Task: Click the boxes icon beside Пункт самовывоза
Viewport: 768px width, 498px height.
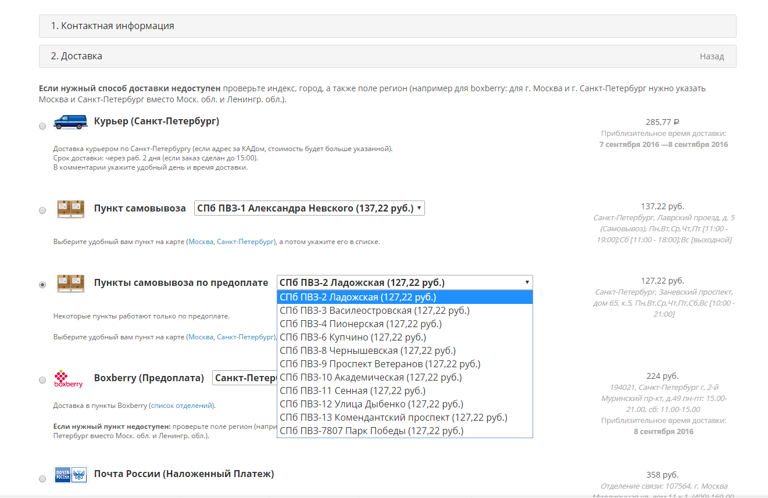Action: pyautogui.click(x=70, y=209)
